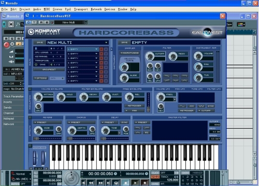Adjust the envelope Release knob

coord(129,97)
